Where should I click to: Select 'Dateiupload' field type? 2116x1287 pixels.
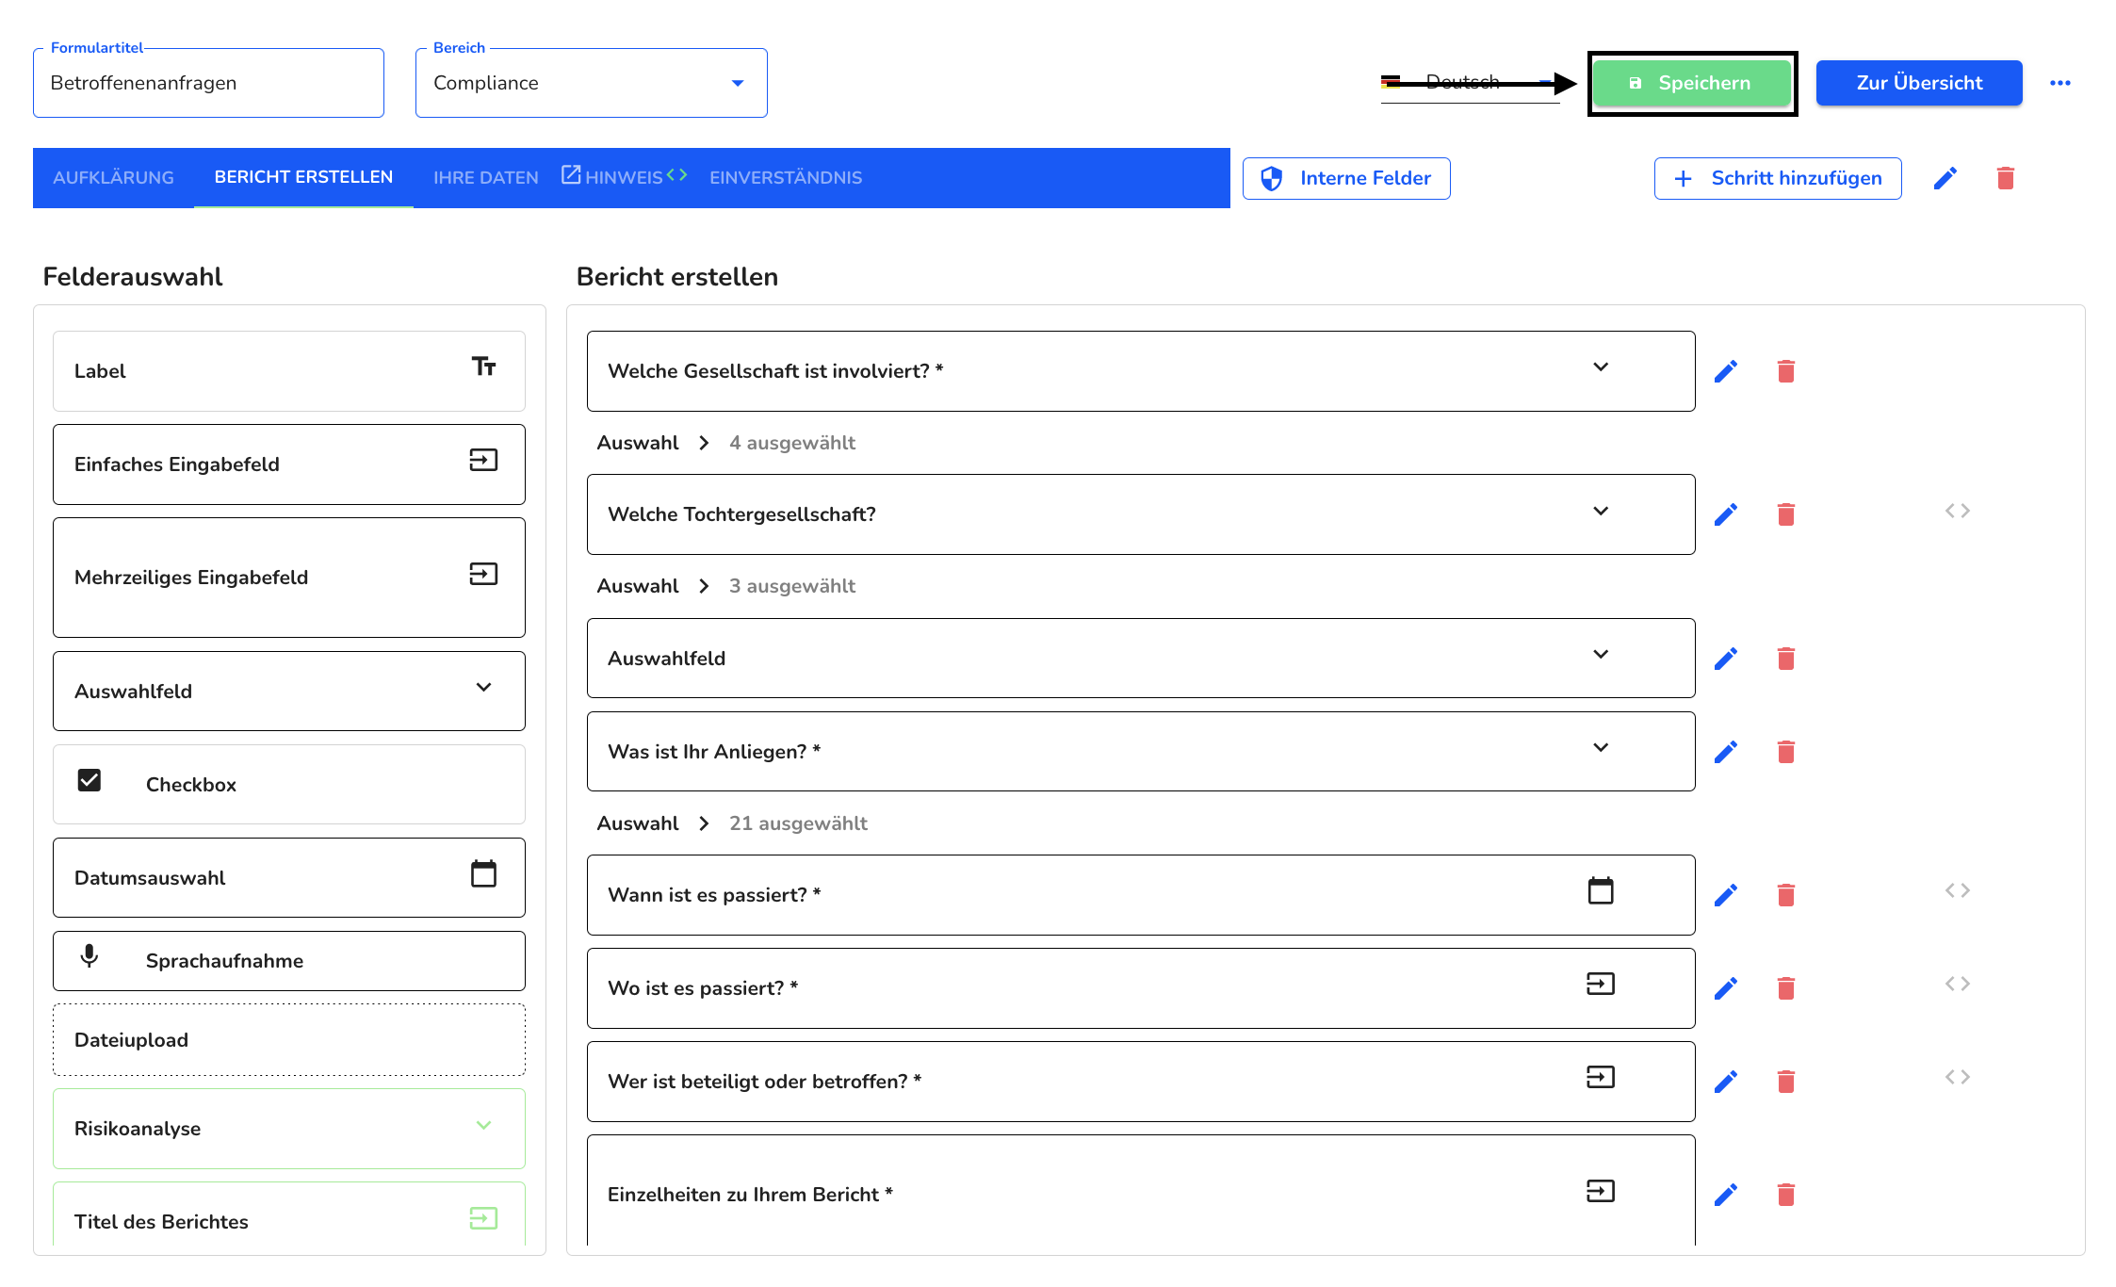289,1040
